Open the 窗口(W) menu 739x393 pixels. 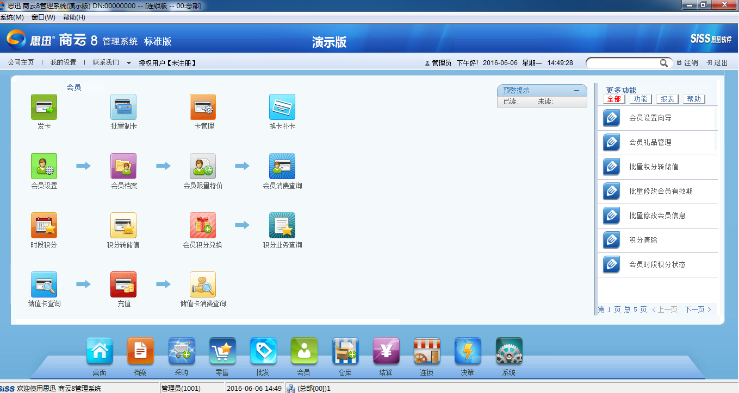[x=44, y=17]
